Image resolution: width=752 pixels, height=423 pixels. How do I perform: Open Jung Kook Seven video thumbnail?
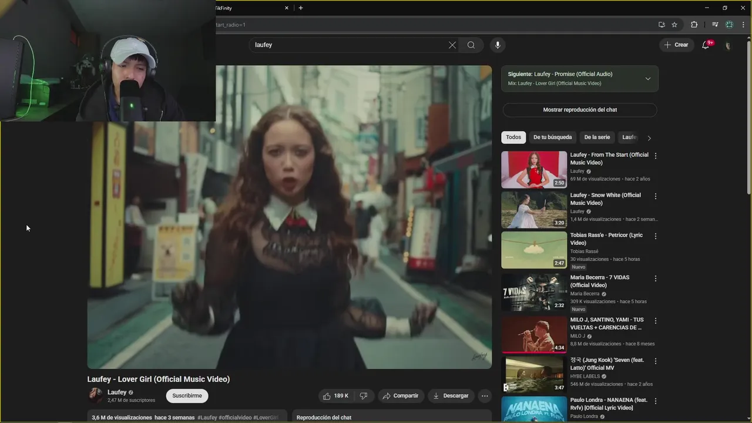click(x=534, y=374)
